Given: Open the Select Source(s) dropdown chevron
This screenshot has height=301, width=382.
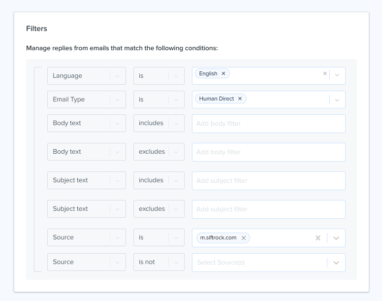Looking at the screenshot, I should click(336, 263).
